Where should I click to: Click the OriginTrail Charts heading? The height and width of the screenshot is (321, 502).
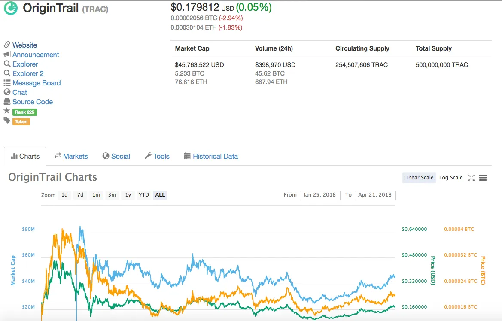click(52, 177)
